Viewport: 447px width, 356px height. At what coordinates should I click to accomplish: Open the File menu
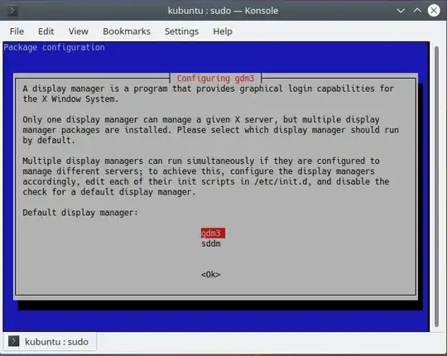click(17, 31)
